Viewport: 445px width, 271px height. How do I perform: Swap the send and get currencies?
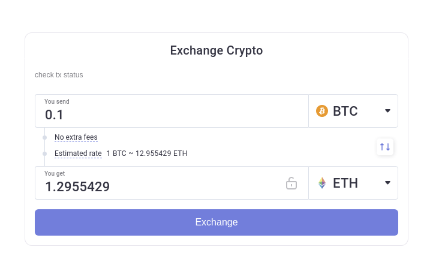click(x=385, y=147)
